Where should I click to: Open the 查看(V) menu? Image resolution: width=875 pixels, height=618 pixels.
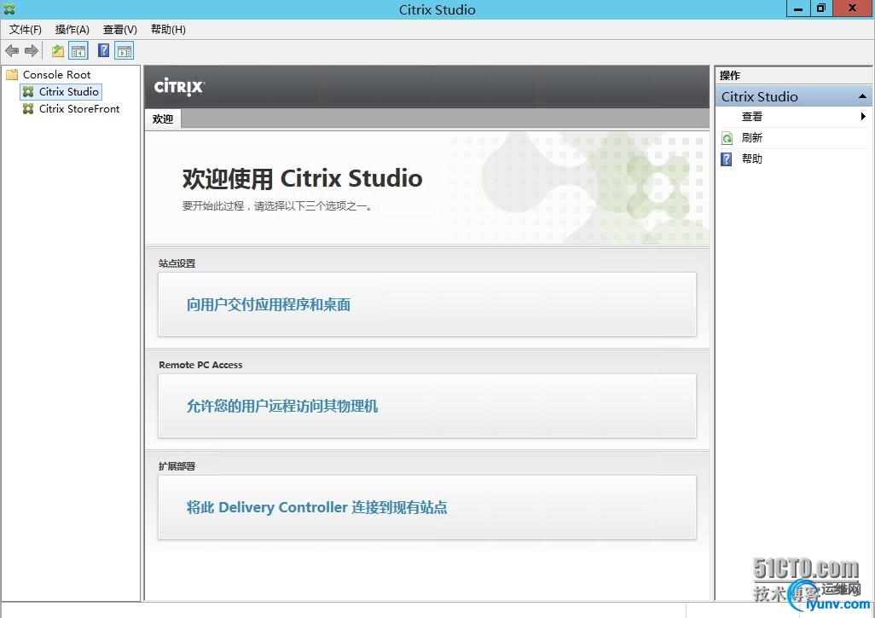(x=120, y=30)
